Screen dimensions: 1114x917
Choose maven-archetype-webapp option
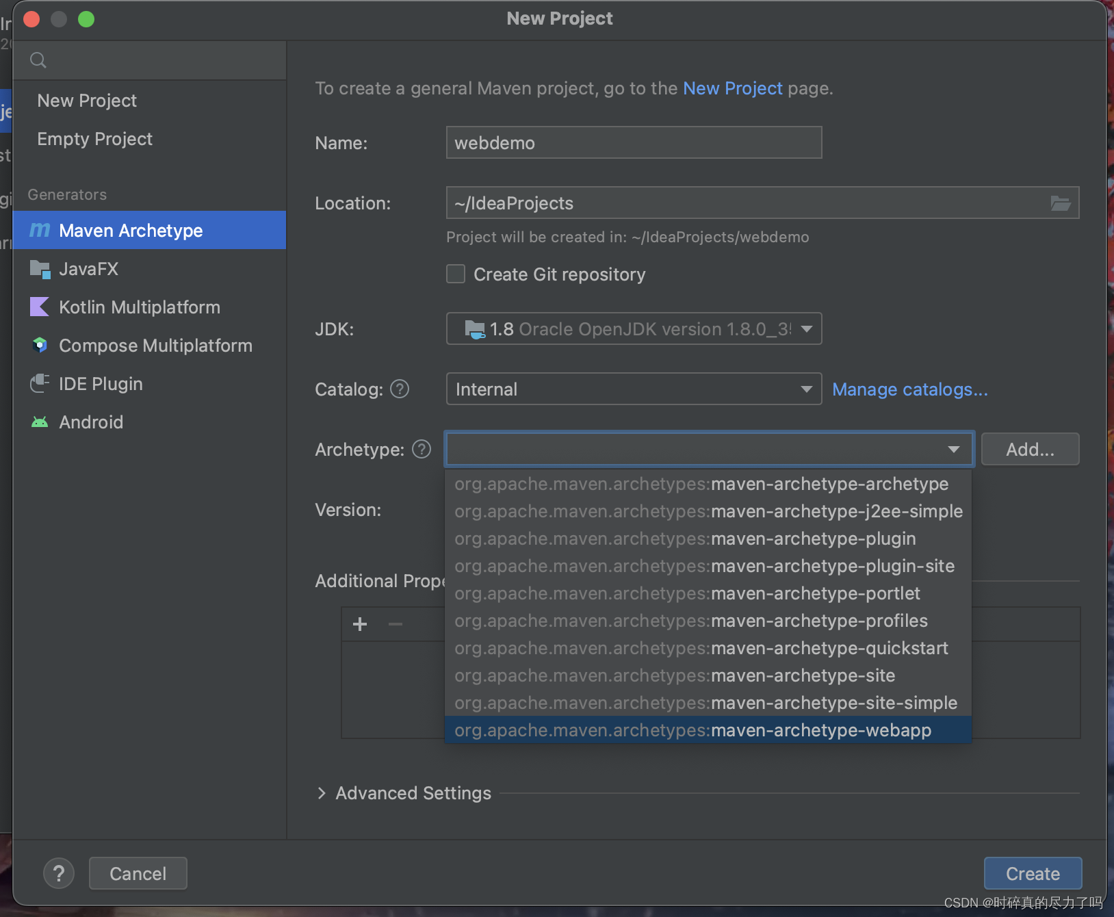pyautogui.click(x=708, y=730)
